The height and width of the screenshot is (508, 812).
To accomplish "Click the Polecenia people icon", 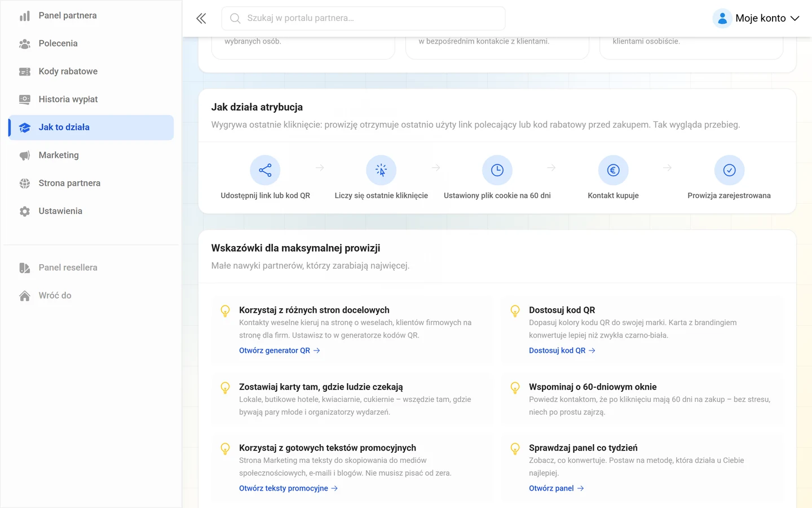I will 25,43.
